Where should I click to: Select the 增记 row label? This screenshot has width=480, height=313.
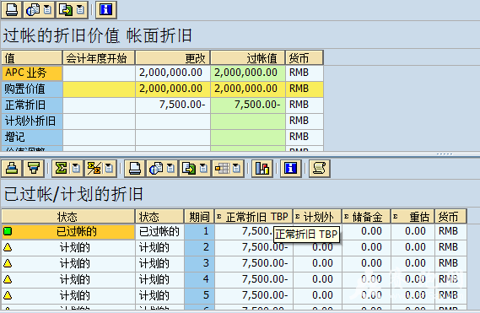[32, 138]
